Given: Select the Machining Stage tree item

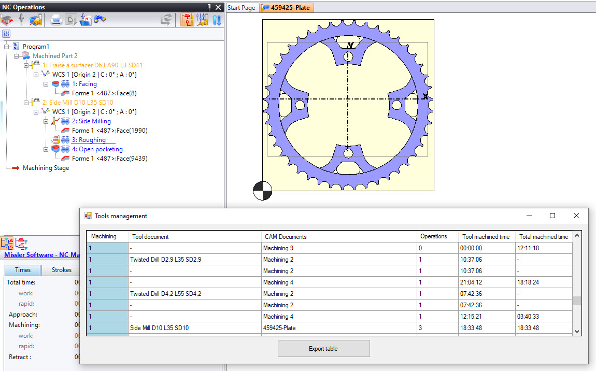Looking at the screenshot, I should pos(46,168).
